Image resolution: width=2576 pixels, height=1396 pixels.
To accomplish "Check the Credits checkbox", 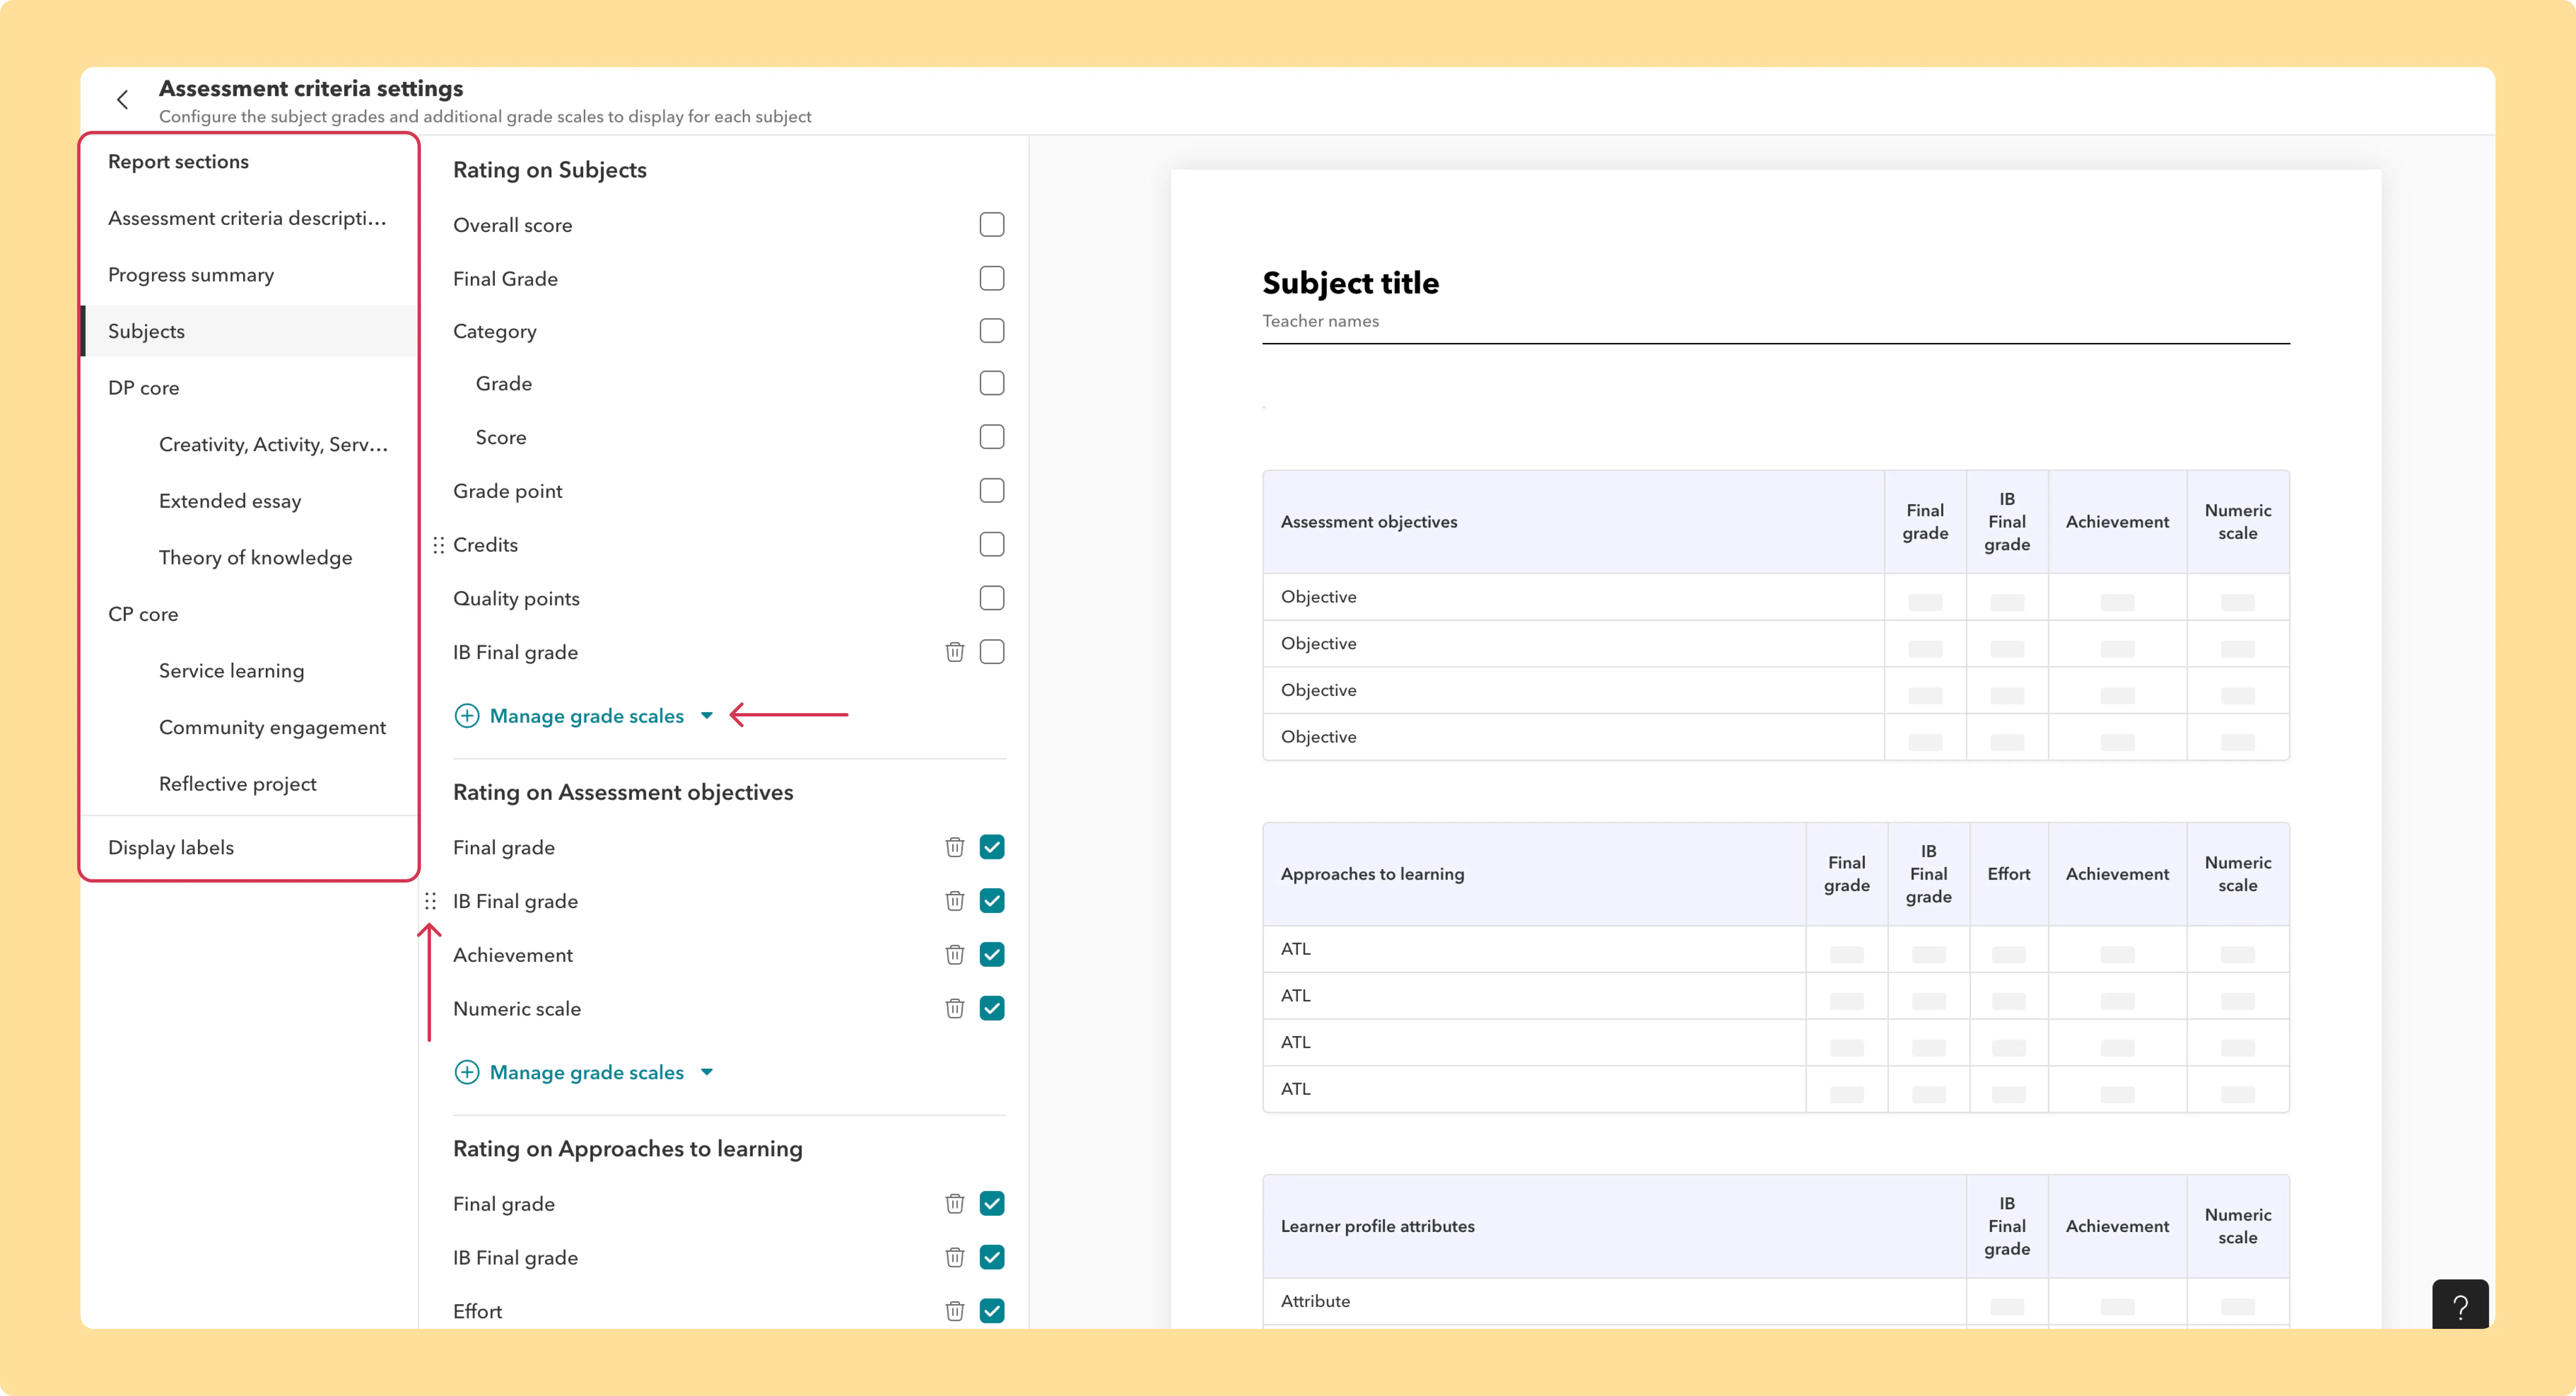I will pos(992,544).
